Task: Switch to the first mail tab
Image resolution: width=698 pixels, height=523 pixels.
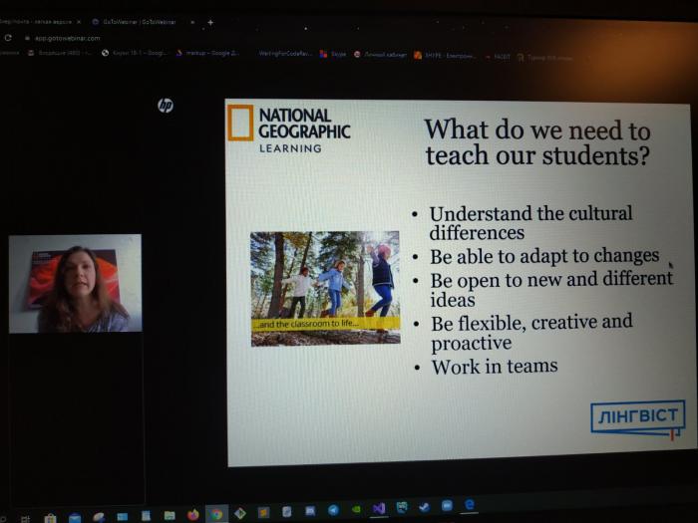Action: click(x=35, y=21)
